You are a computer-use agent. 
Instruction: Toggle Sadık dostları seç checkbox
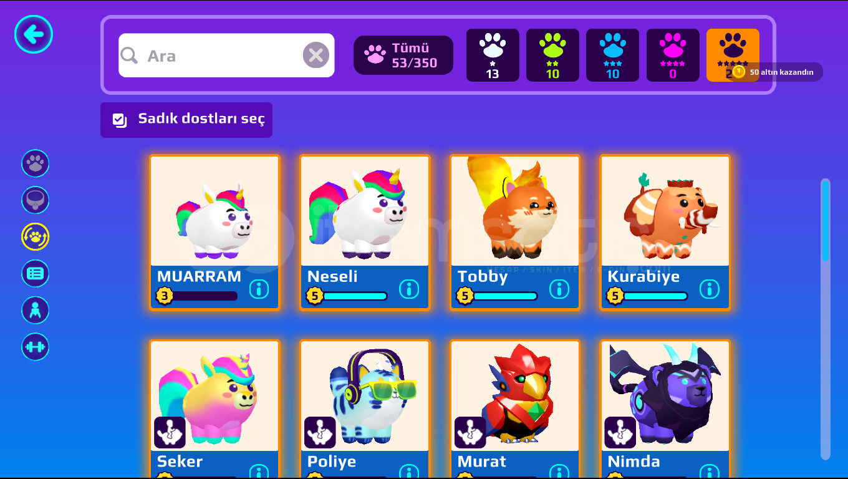pyautogui.click(x=120, y=120)
